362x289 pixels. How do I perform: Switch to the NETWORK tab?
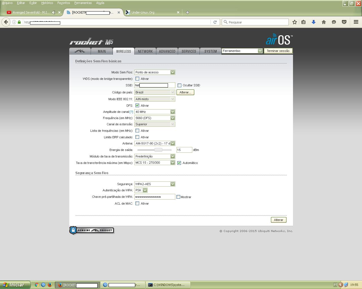pos(145,51)
